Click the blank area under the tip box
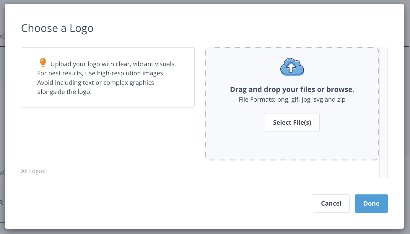This screenshot has width=410, height=234. pos(108,136)
